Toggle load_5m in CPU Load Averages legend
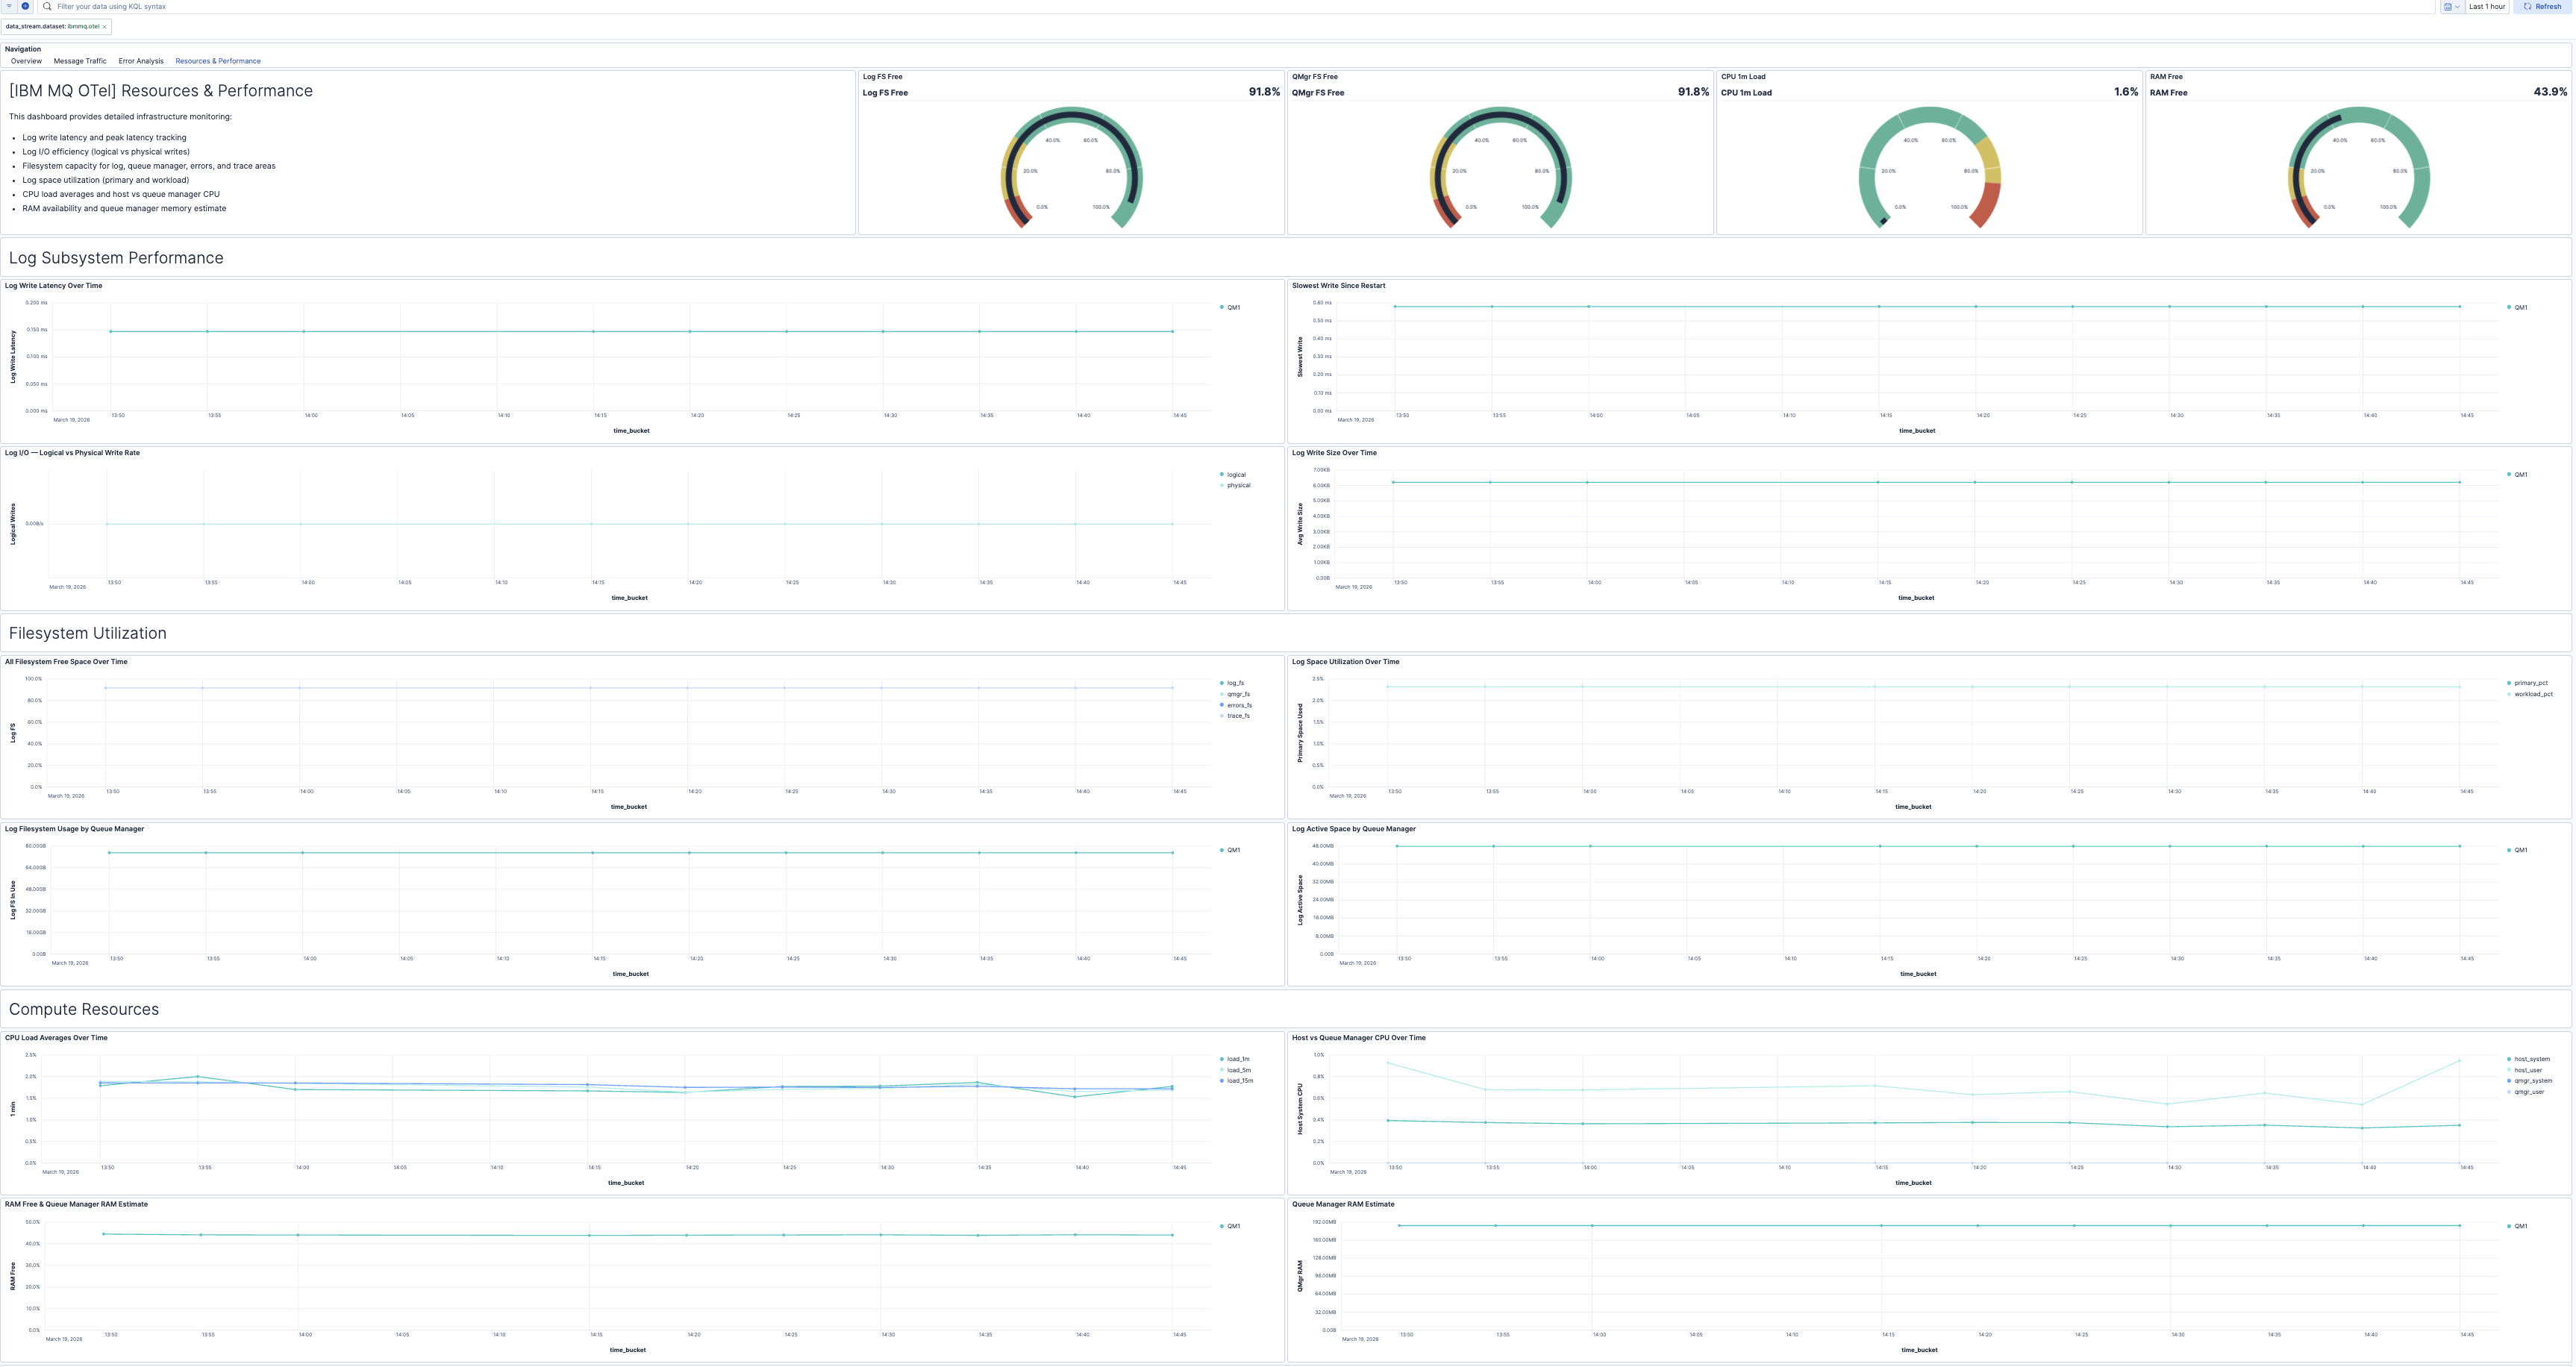This screenshot has width=2576, height=1367. point(1237,1069)
